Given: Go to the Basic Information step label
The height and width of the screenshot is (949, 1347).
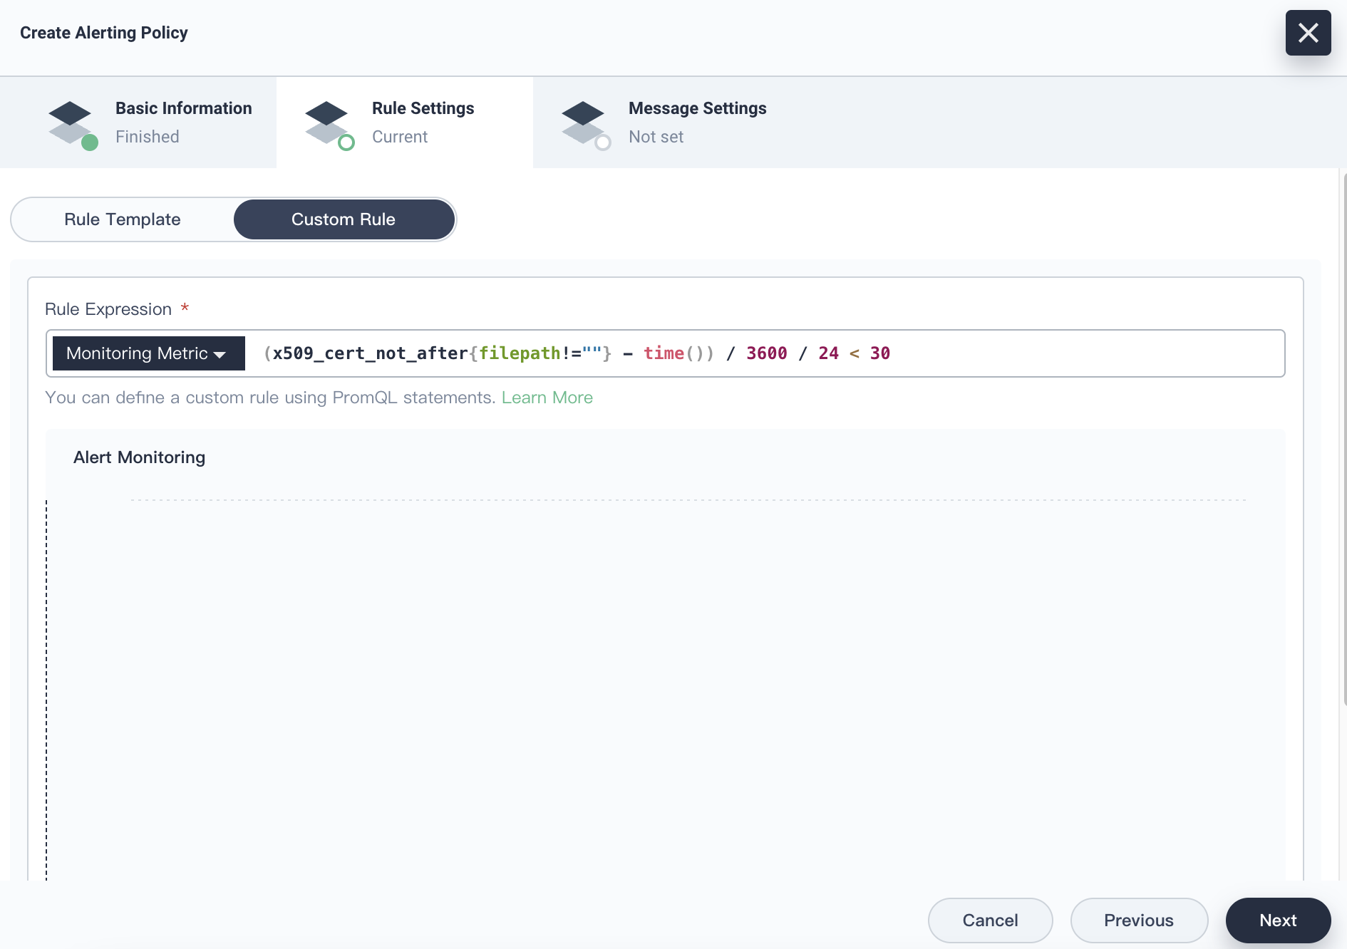Looking at the screenshot, I should [x=183, y=108].
